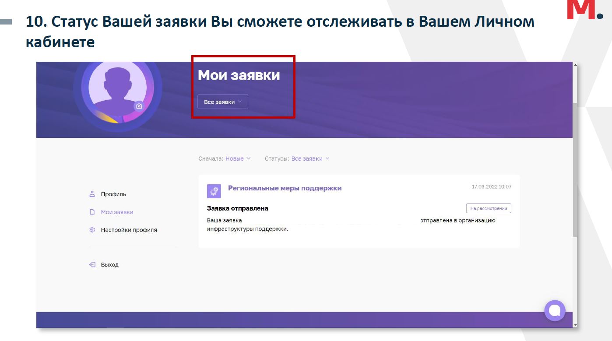Go to Профиль in the sidebar menu
The width and height of the screenshot is (612, 341).
(x=113, y=194)
